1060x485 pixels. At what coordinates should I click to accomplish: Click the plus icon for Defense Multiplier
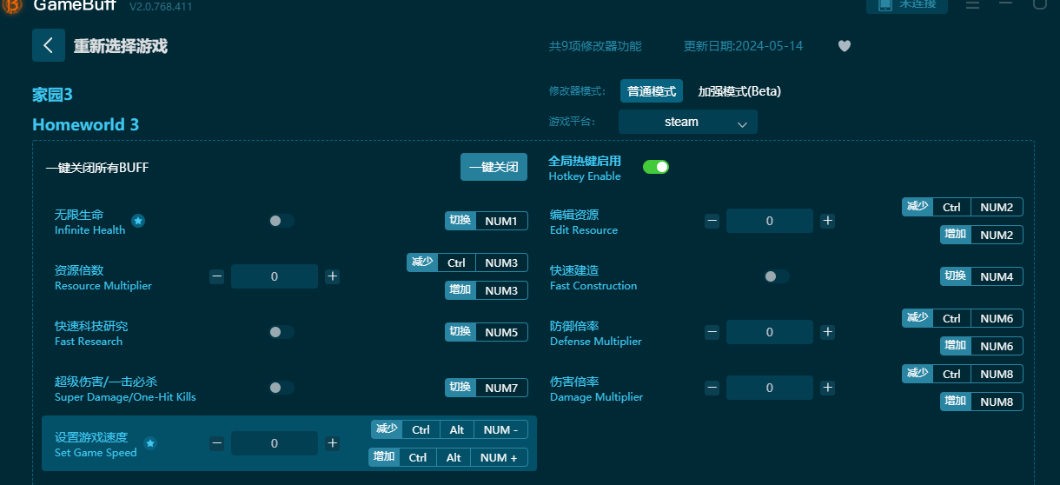pos(827,332)
